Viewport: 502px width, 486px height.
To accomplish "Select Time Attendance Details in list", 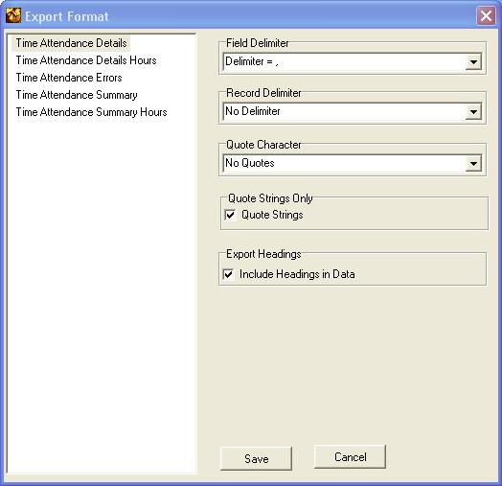I will coord(71,43).
